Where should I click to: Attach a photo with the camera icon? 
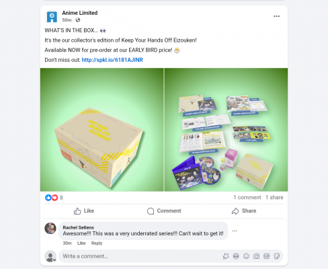click(x=256, y=256)
